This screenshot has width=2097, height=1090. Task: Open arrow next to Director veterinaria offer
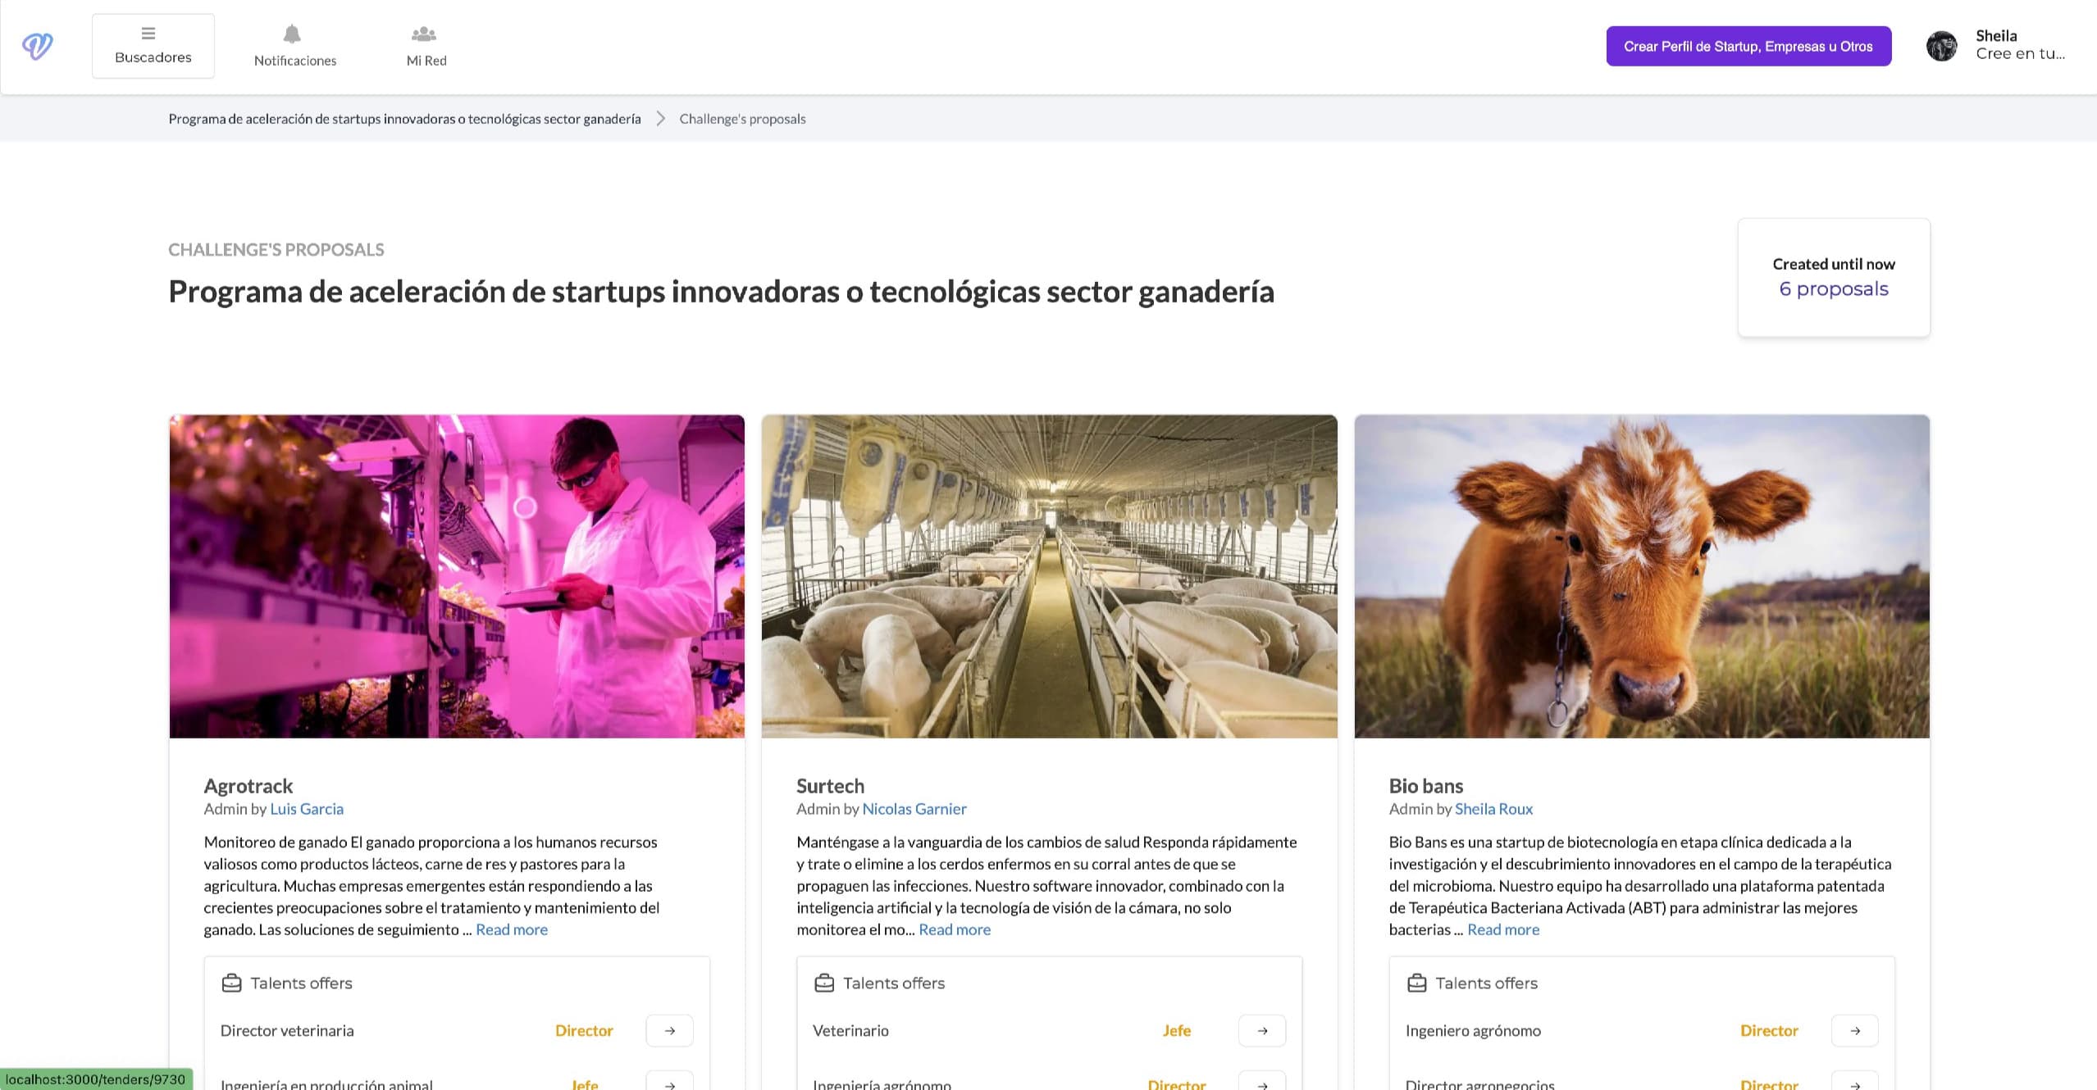(x=668, y=1030)
